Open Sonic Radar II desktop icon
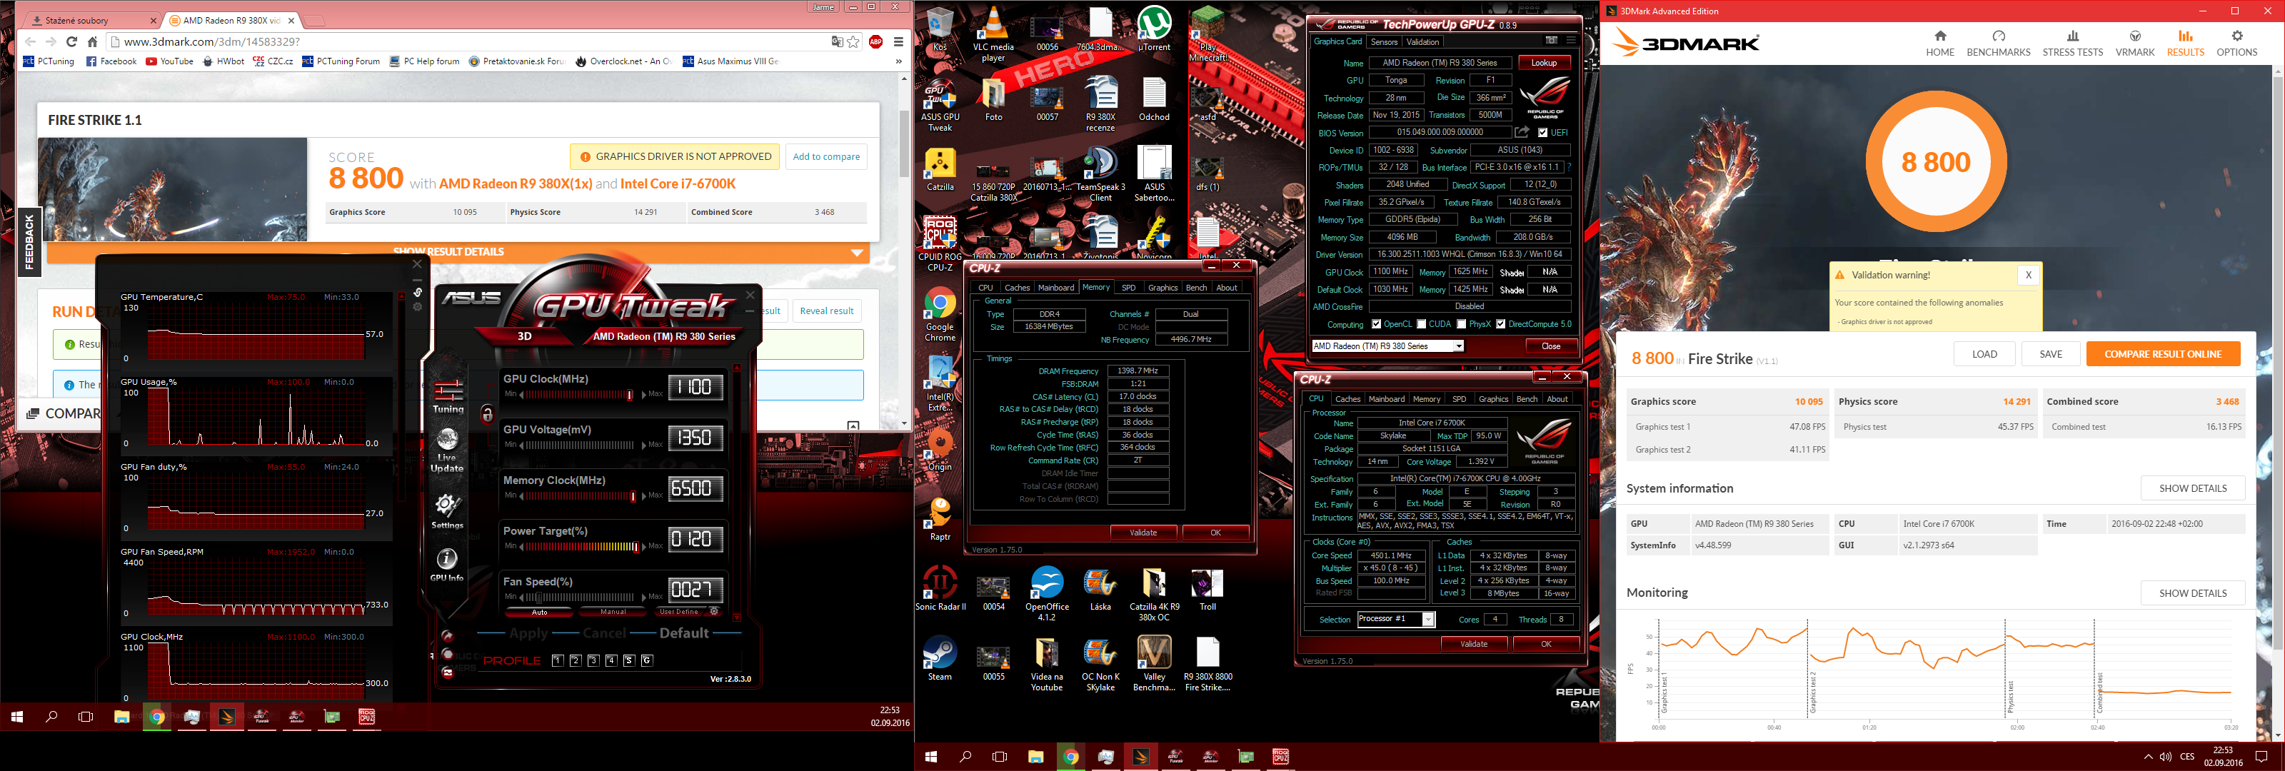 pyautogui.click(x=940, y=589)
